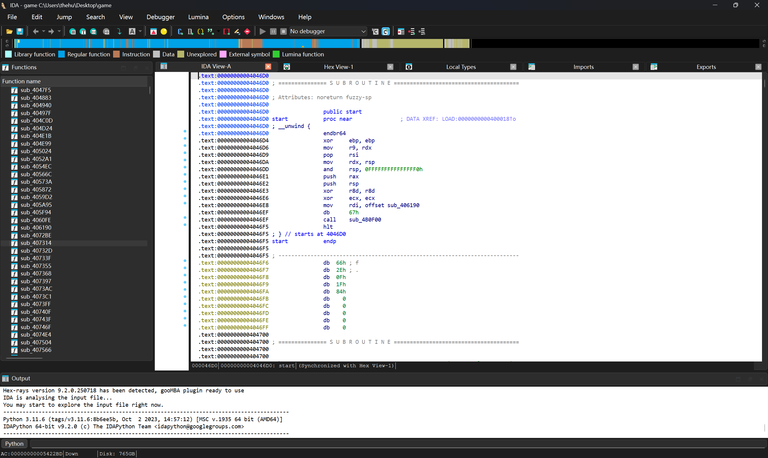Close the Hex View-1 tab
Screen dimensions: 768x458
tap(390, 67)
